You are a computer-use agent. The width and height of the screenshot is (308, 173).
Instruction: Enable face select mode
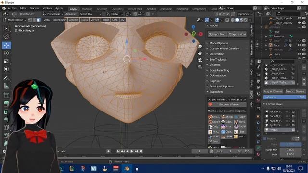click(38, 20)
